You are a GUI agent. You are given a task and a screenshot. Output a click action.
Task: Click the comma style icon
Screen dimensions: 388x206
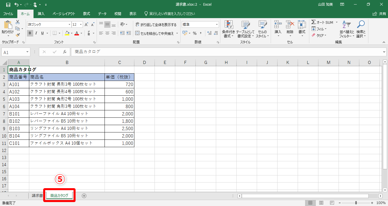[201, 33]
